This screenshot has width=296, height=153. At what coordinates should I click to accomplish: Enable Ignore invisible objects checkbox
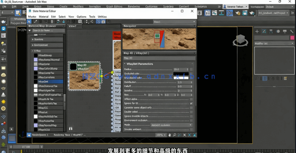tap(191, 116)
